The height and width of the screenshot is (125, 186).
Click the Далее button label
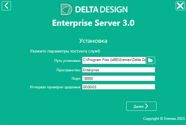138,106
